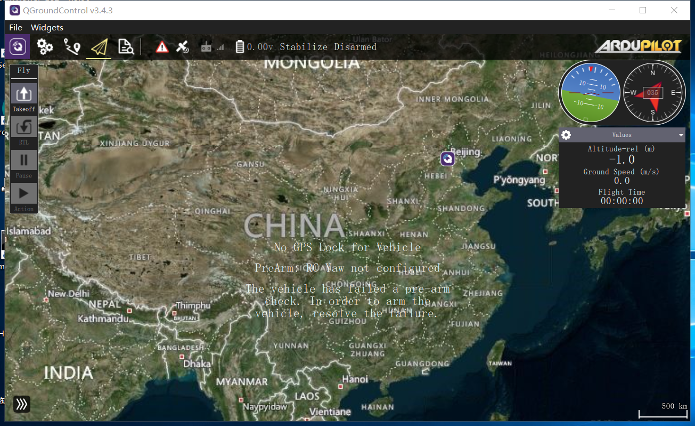Open battery status indicator
The width and height of the screenshot is (695, 426).
255,47
